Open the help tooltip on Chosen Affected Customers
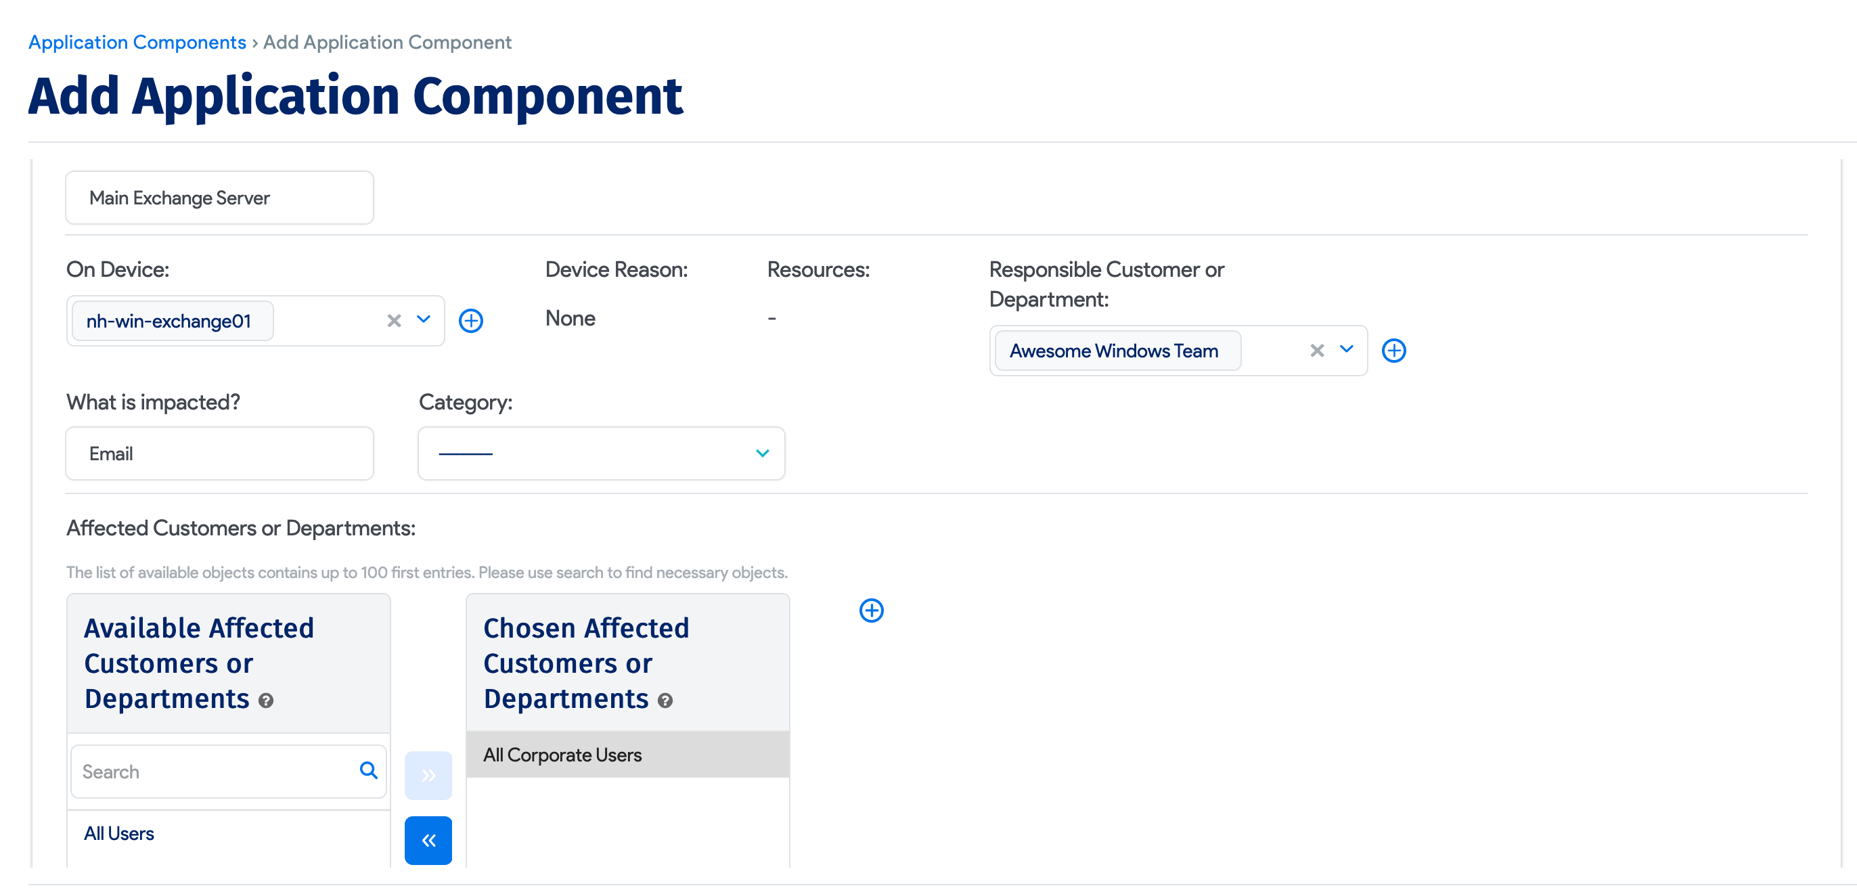The height and width of the screenshot is (888, 1857). 664,700
